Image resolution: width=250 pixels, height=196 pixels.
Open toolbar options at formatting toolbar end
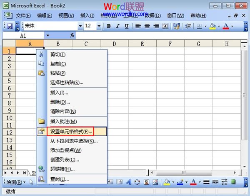click(246, 27)
